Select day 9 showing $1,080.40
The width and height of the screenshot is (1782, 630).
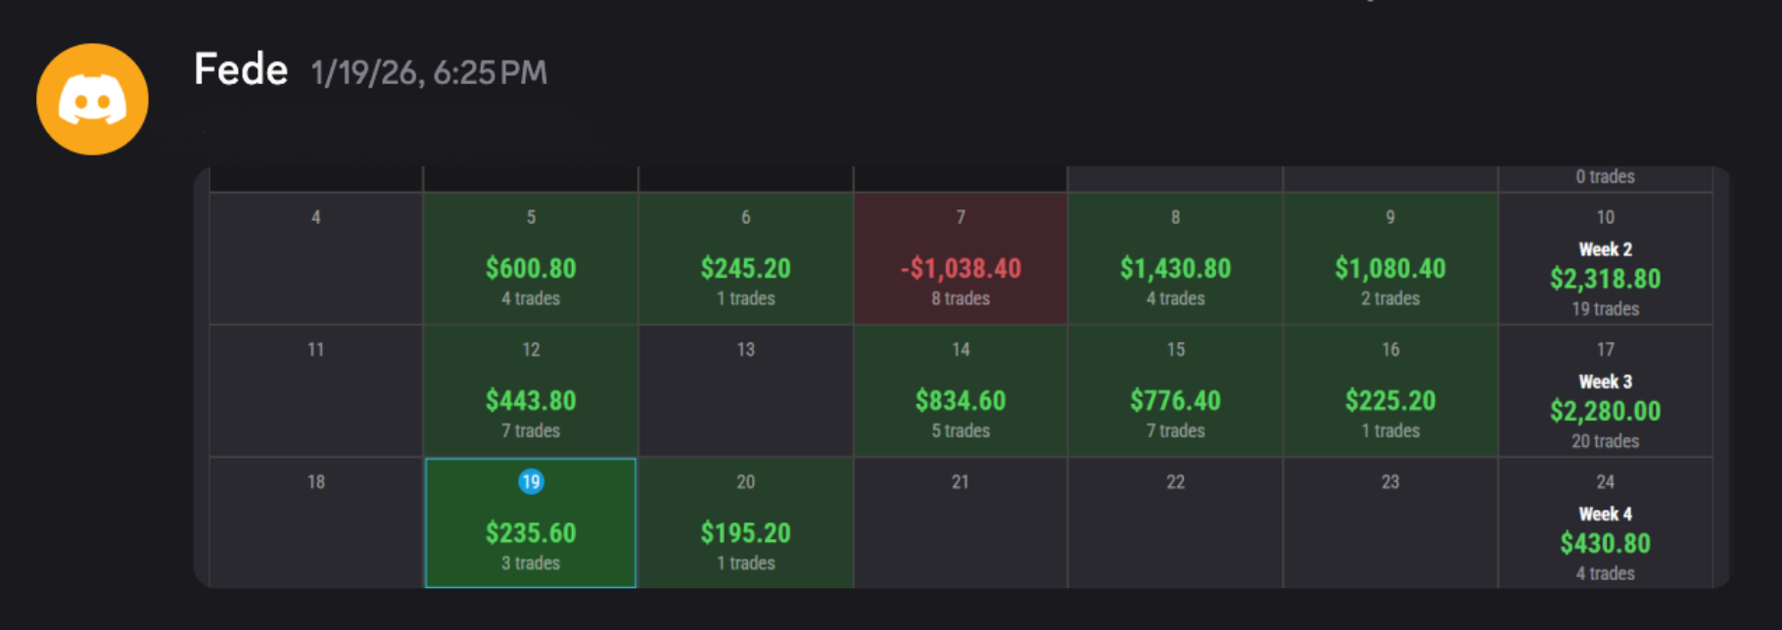click(1389, 258)
